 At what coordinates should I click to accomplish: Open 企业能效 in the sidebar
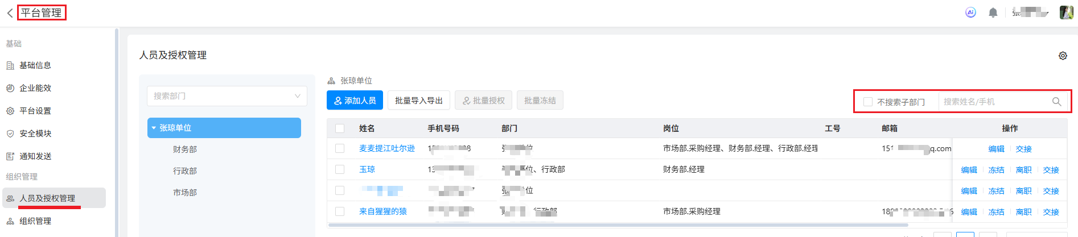coord(35,88)
